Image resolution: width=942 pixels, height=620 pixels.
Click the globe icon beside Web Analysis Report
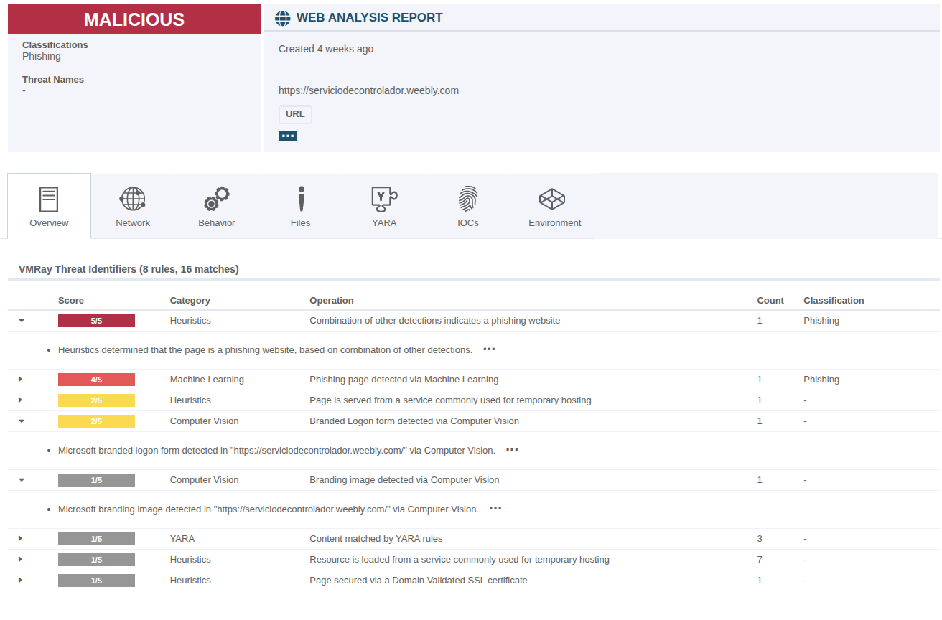pos(283,18)
